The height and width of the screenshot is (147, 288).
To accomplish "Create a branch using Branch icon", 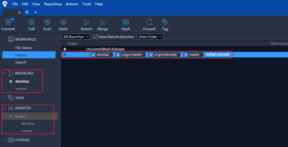I will pos(86,22).
